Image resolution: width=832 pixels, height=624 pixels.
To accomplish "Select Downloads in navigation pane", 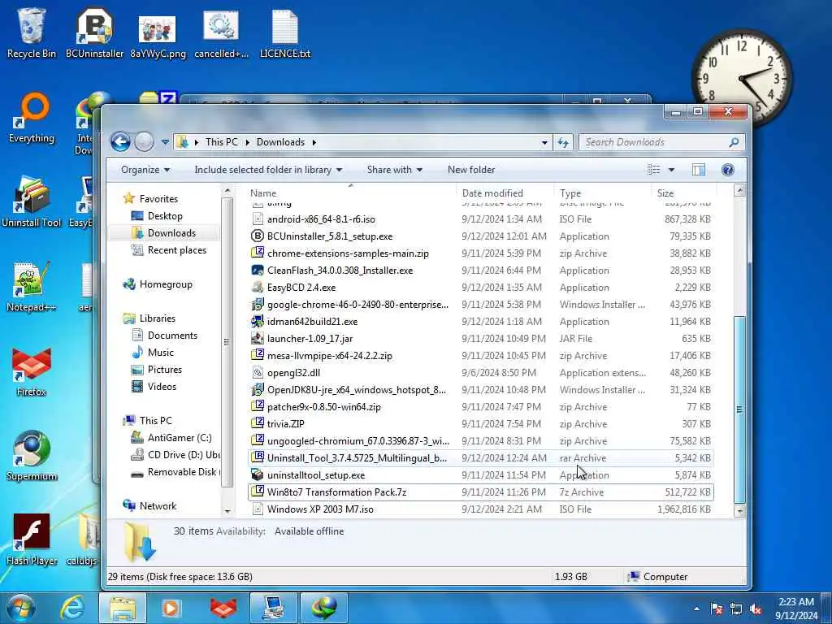I will point(171,233).
